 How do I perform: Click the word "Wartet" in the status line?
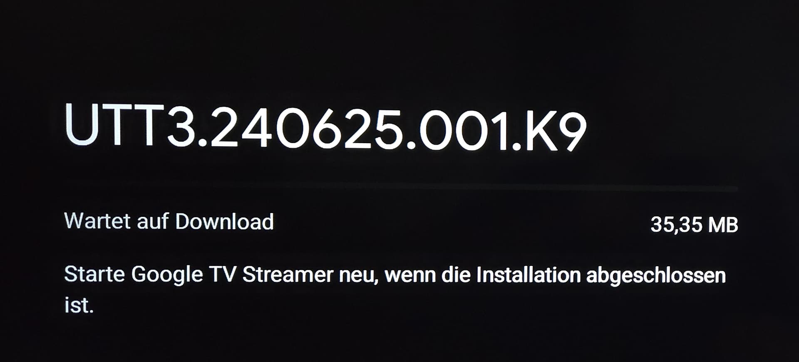tap(98, 221)
